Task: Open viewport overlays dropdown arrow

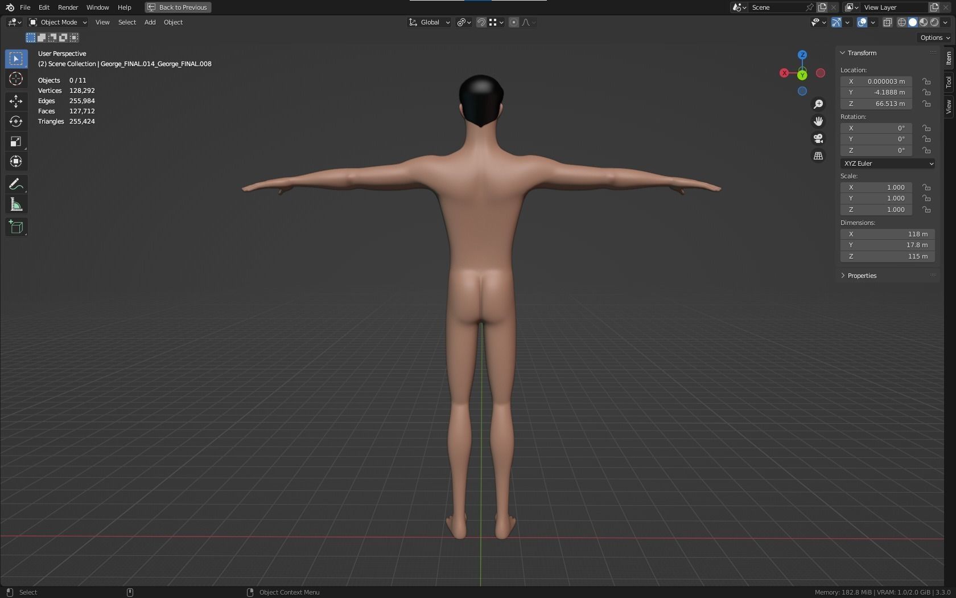Action: click(873, 22)
